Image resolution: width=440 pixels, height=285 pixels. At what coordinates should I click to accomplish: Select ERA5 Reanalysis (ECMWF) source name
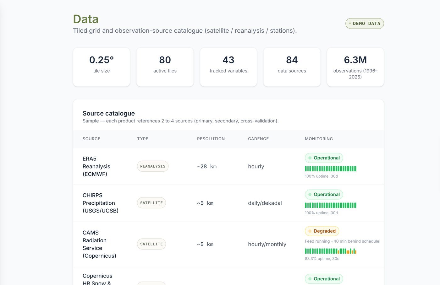(96, 166)
